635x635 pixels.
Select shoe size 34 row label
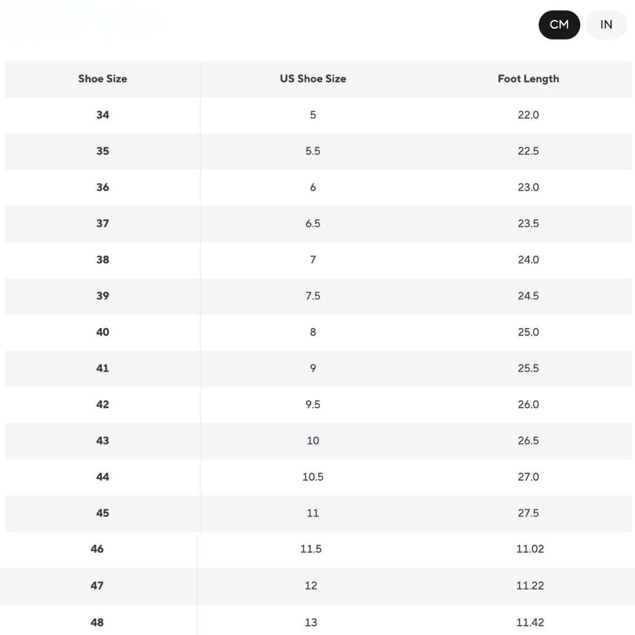pos(102,115)
